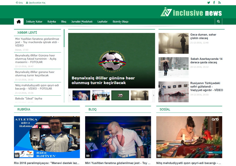236x166 pixels.
Task: Click the Giriş login link
Action: [19, 2]
